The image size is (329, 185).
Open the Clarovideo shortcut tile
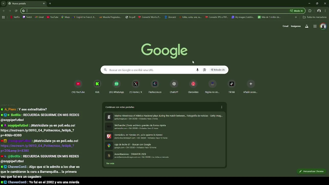point(193,87)
